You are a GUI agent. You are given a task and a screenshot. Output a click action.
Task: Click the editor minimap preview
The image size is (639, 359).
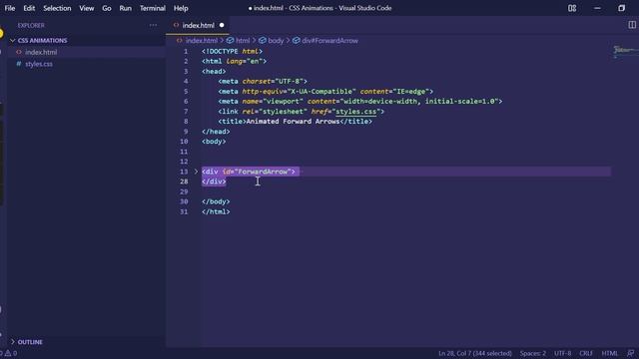[x=626, y=52]
